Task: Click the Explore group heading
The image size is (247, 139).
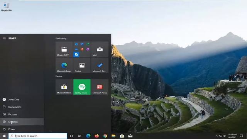Action: coord(59,76)
